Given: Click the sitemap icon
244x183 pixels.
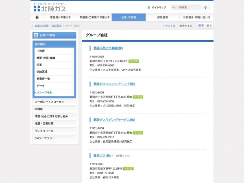Looking at the screenshot, I should click(149, 7).
